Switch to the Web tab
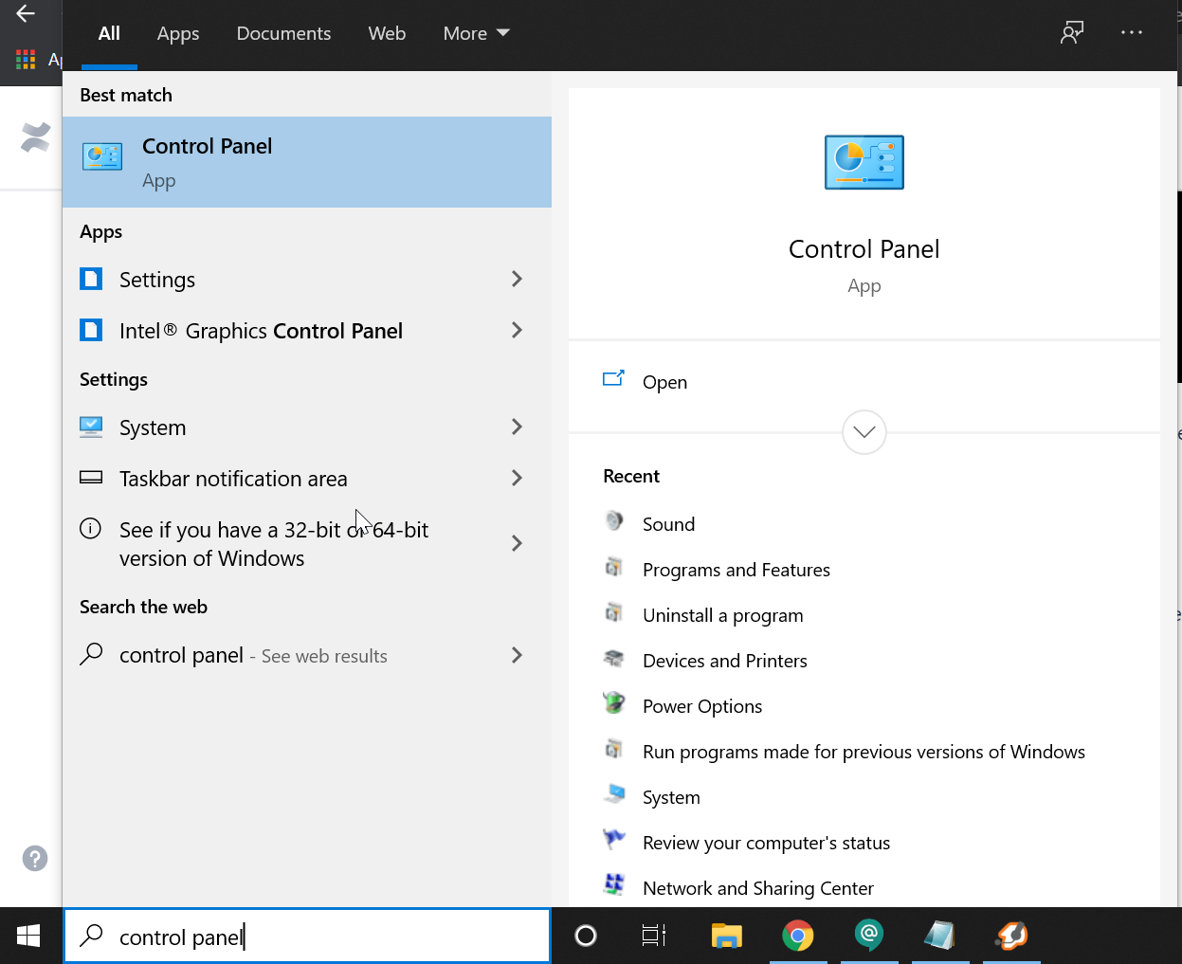The image size is (1182, 964). pyautogui.click(x=387, y=33)
